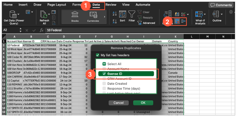Click the Comments button

click(x=221, y=5)
